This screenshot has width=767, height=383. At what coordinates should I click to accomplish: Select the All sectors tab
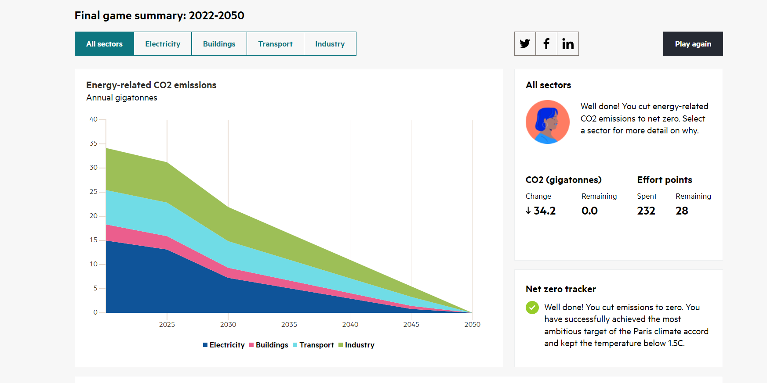point(104,43)
